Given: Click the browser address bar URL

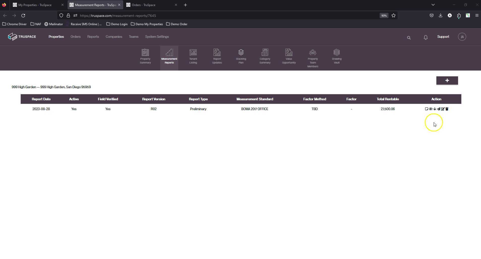Looking at the screenshot, I should pyautogui.click(x=118, y=16).
